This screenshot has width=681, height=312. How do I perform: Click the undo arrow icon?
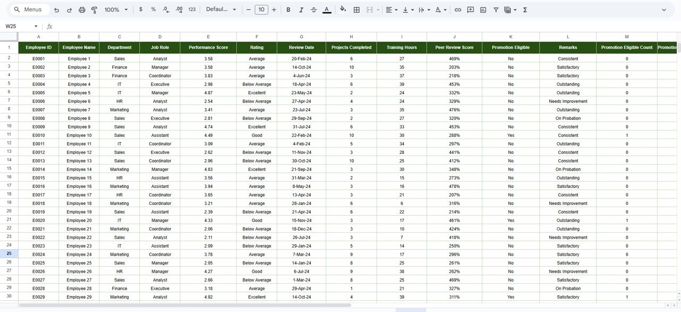[56, 10]
